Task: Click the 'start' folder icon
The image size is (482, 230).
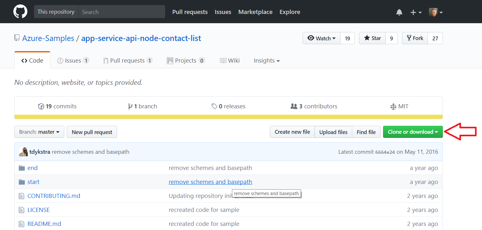Action: (x=22, y=182)
